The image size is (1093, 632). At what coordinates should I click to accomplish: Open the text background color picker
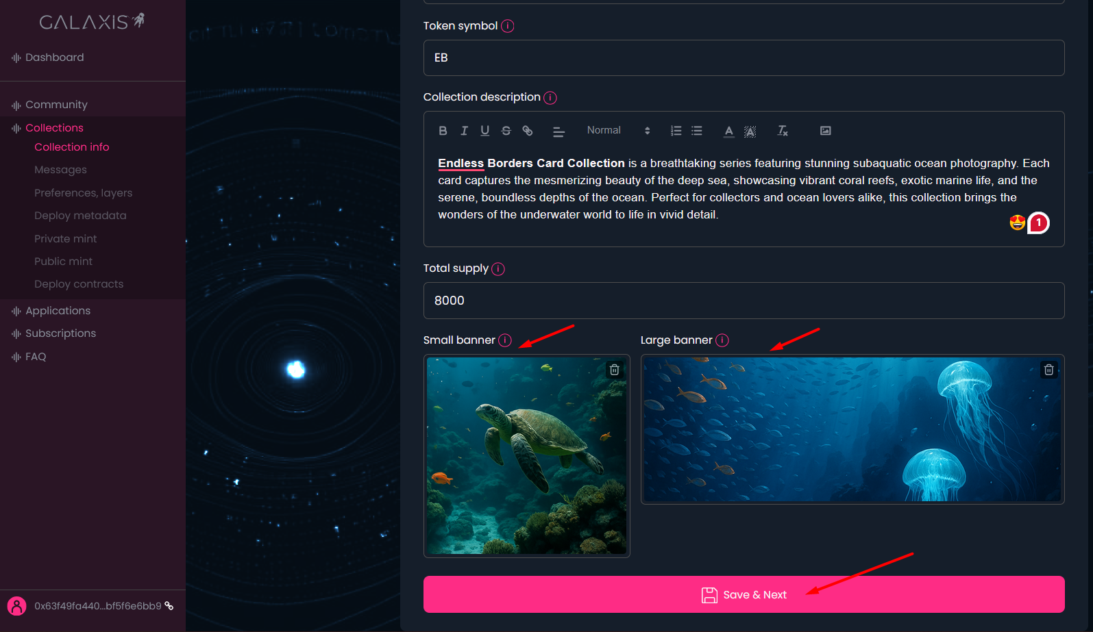750,131
